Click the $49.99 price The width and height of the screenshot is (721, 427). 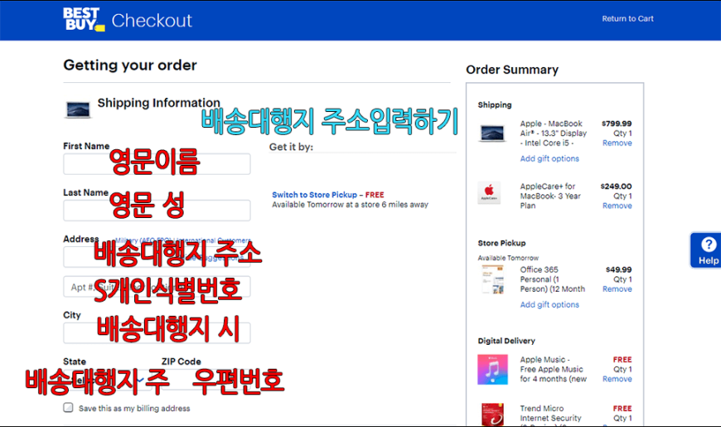(x=618, y=269)
